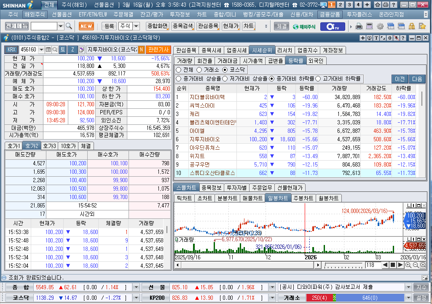Image resolution: width=432 pixels, height=304 pixels.
Task: Open the settings gear in toolbar
Action: (380, 27)
